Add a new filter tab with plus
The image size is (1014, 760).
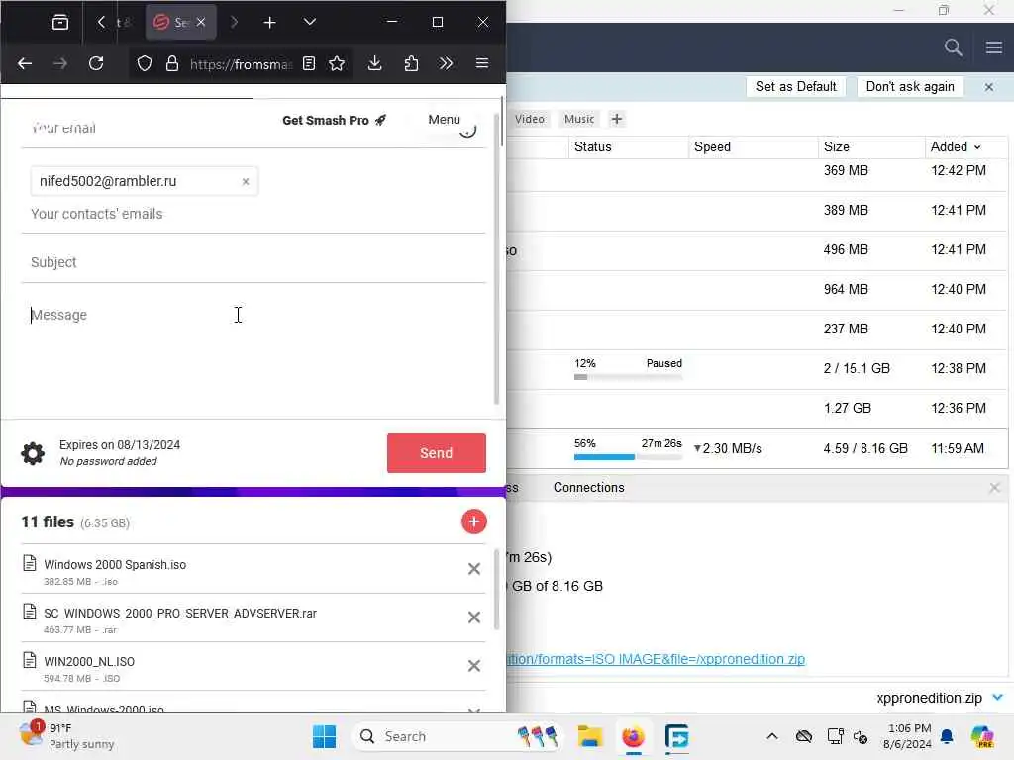[616, 119]
